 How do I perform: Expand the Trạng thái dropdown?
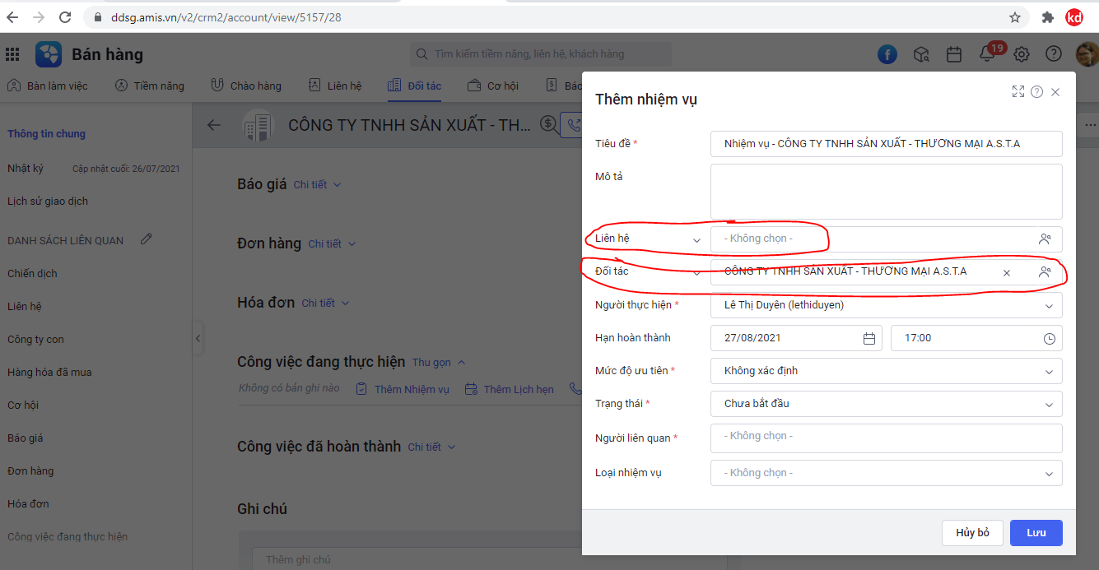[1049, 404]
